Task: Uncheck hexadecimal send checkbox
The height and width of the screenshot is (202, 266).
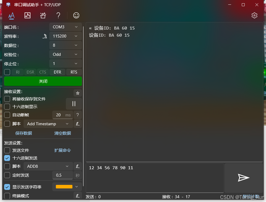Action: coord(7,158)
